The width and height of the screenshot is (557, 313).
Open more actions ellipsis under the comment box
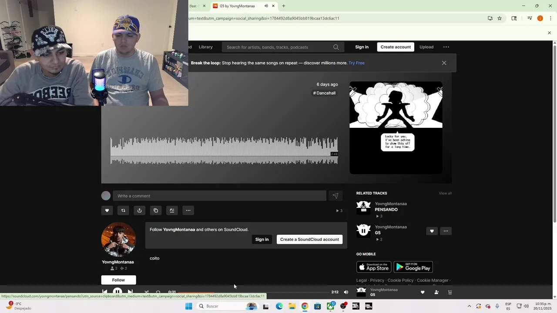[x=188, y=210]
